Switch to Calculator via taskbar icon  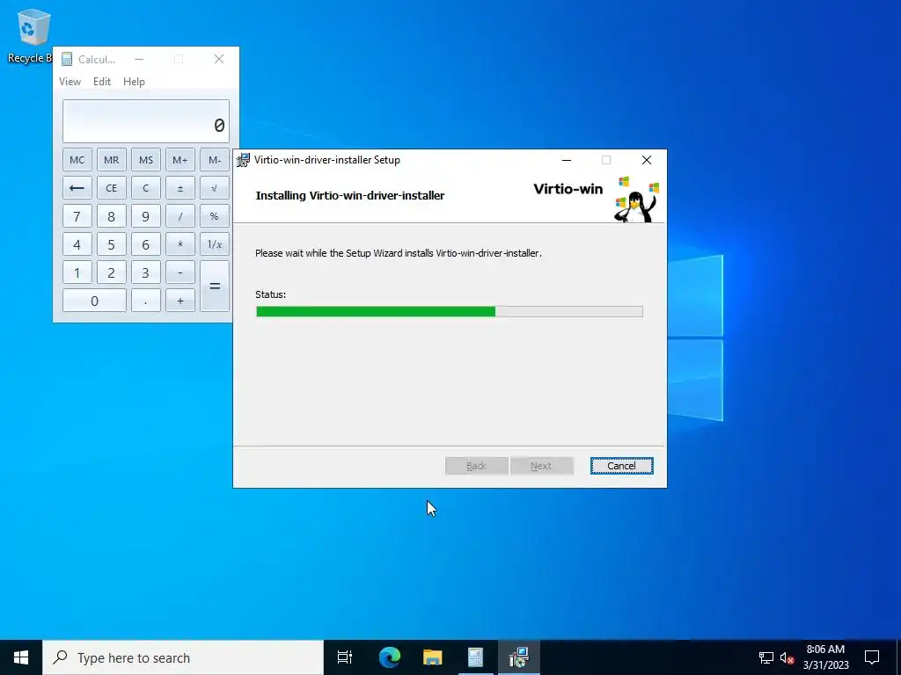point(475,657)
